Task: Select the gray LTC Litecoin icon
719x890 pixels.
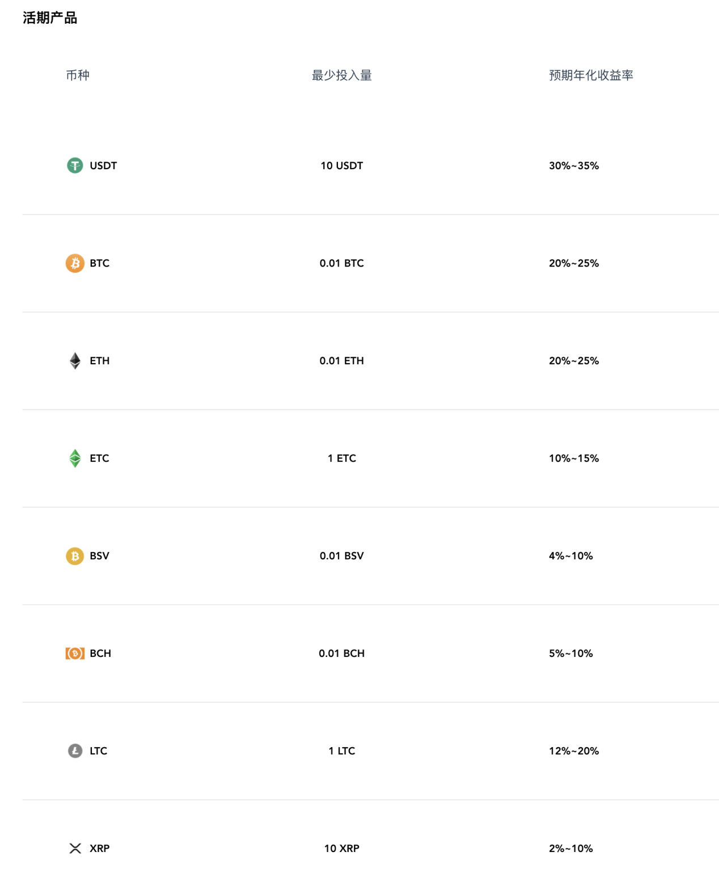Action: pos(75,751)
